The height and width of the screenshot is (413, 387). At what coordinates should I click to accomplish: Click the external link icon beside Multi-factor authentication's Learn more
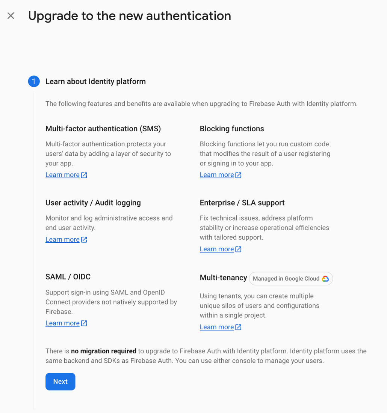[x=83, y=174]
